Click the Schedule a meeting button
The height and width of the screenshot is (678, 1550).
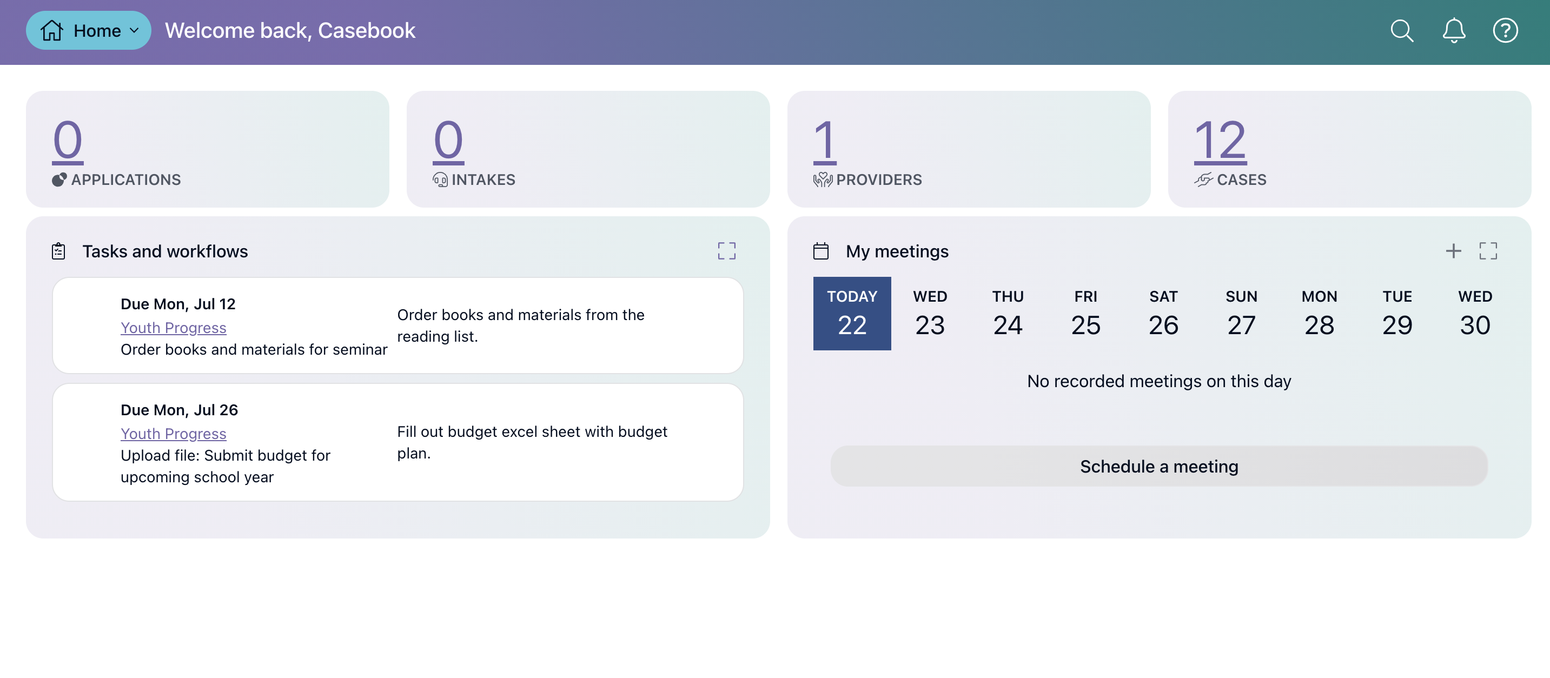1158,466
